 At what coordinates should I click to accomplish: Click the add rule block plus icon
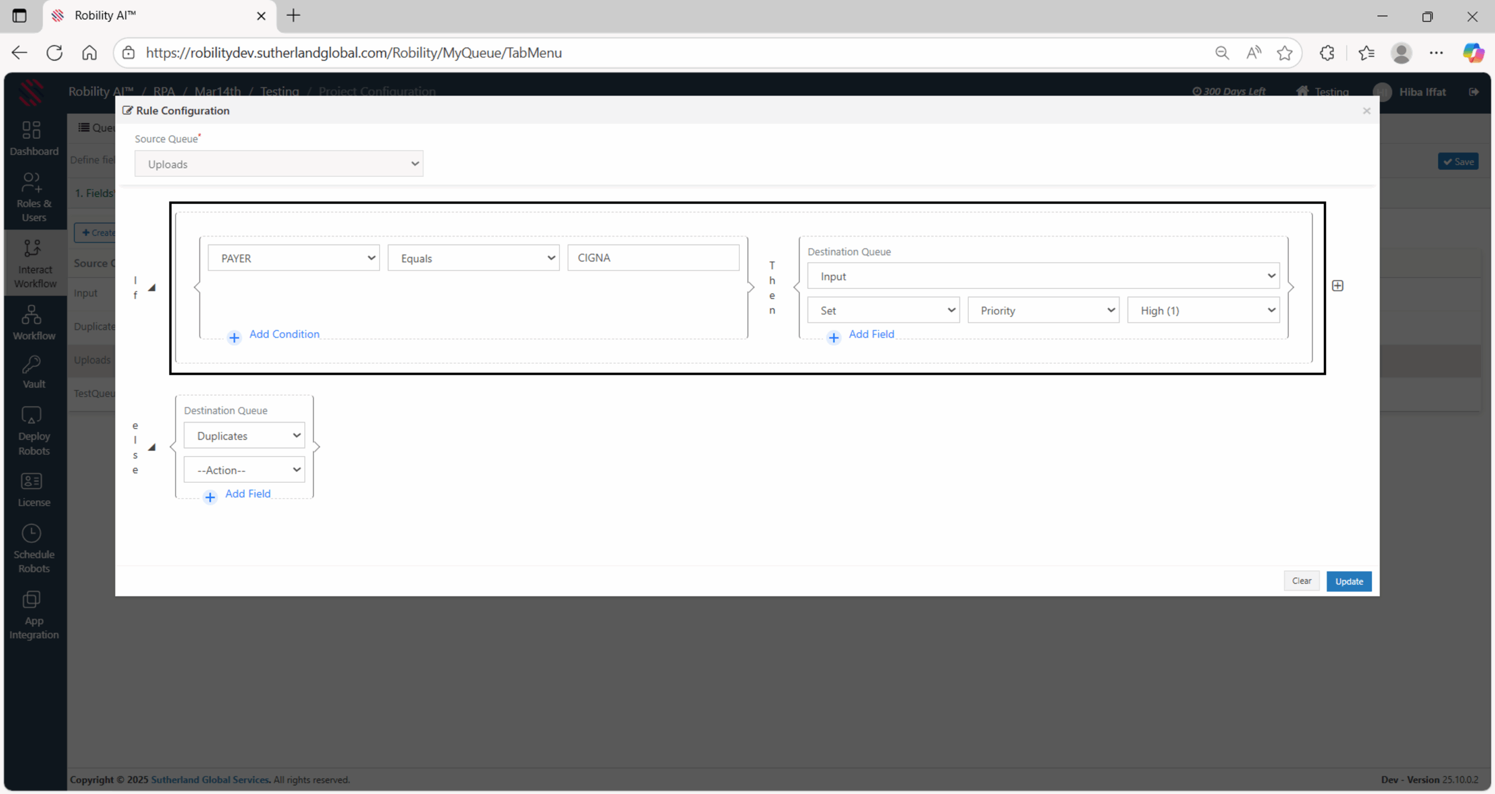[1337, 285]
